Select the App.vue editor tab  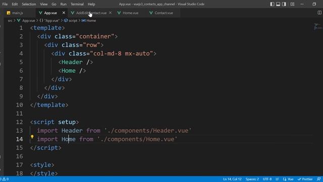50,13
